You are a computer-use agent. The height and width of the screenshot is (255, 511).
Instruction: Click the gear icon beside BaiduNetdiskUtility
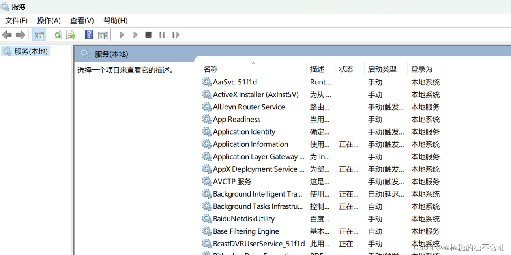(x=207, y=219)
